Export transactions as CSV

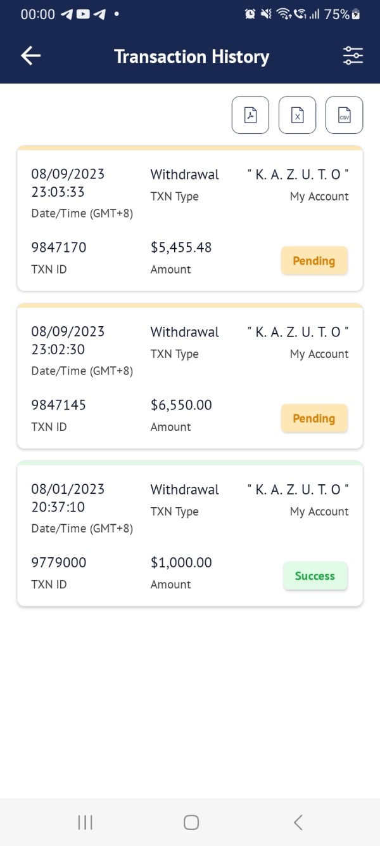click(345, 116)
